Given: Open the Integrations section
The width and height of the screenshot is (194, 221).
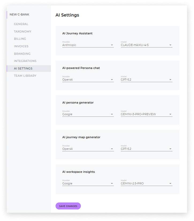Looking at the screenshot, I should (x=25, y=61).
